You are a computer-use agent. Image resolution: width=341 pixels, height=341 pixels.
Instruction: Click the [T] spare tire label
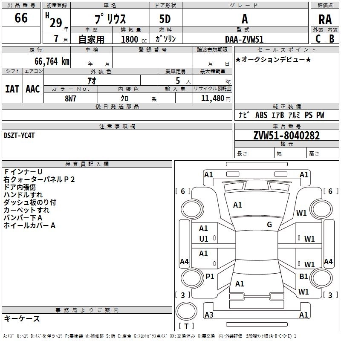(x=186, y=327)
